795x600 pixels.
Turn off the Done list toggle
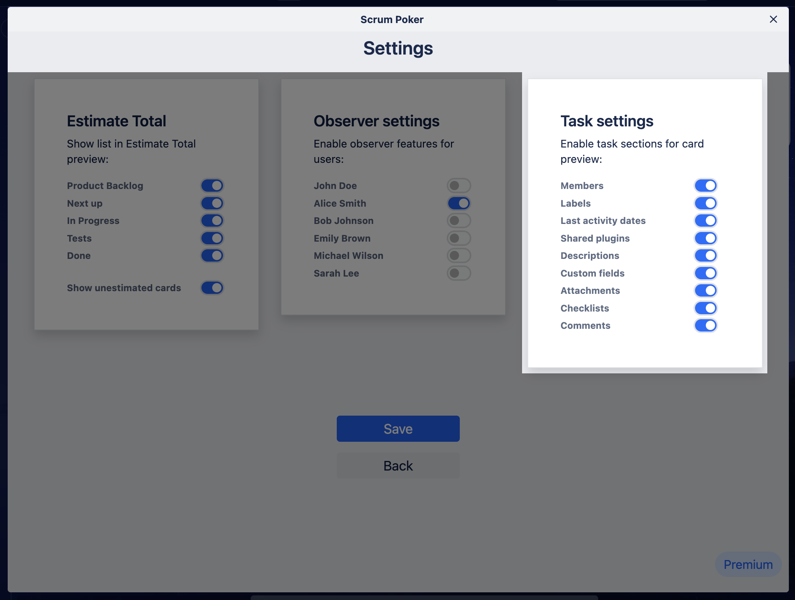[212, 255]
